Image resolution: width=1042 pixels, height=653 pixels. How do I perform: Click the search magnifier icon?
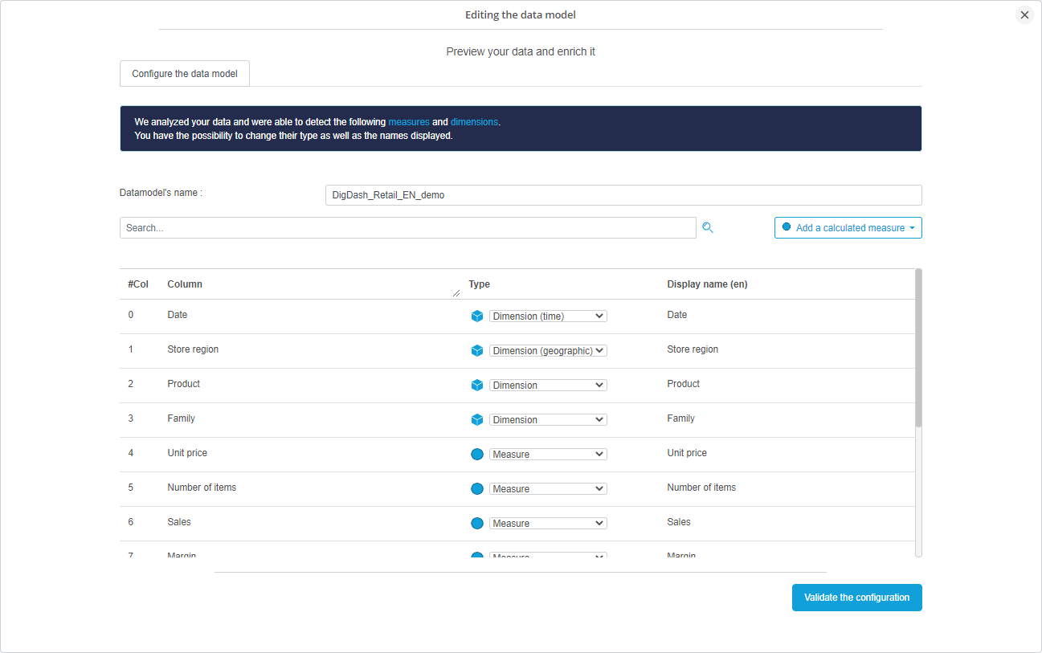(707, 228)
